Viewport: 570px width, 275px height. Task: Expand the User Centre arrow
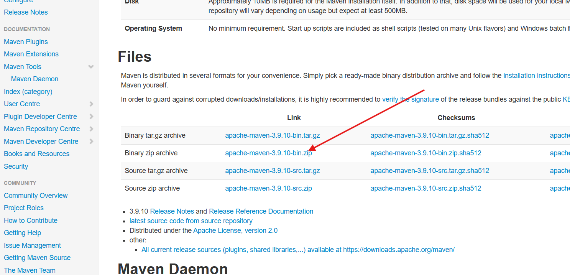pos(91,104)
